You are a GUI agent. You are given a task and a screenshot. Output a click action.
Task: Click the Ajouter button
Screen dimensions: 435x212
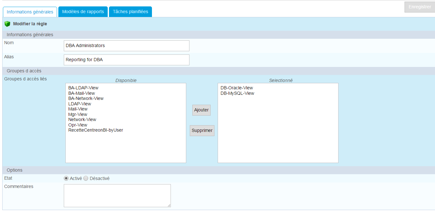click(x=201, y=110)
